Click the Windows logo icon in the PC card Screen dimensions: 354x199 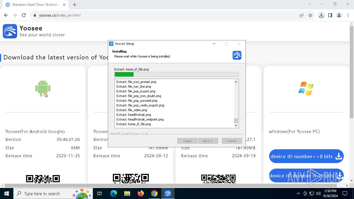pos(306,88)
